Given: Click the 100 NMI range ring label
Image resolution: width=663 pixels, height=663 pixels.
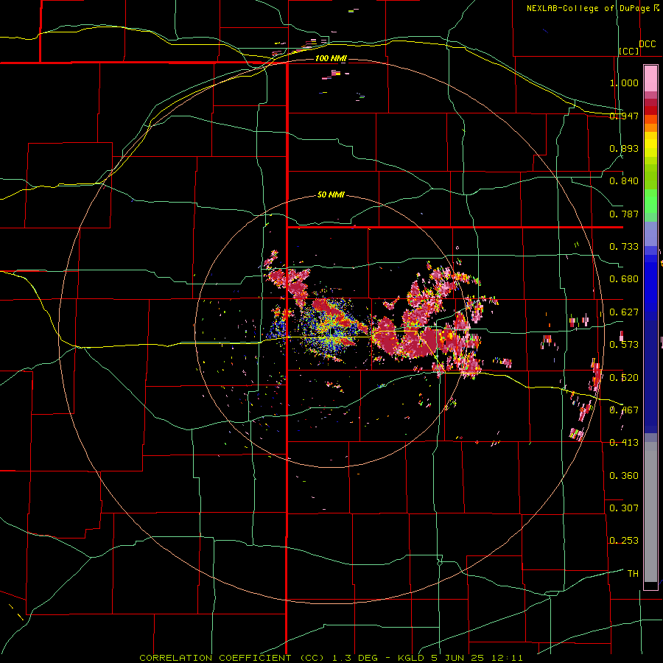Looking at the screenshot, I should click(x=331, y=58).
